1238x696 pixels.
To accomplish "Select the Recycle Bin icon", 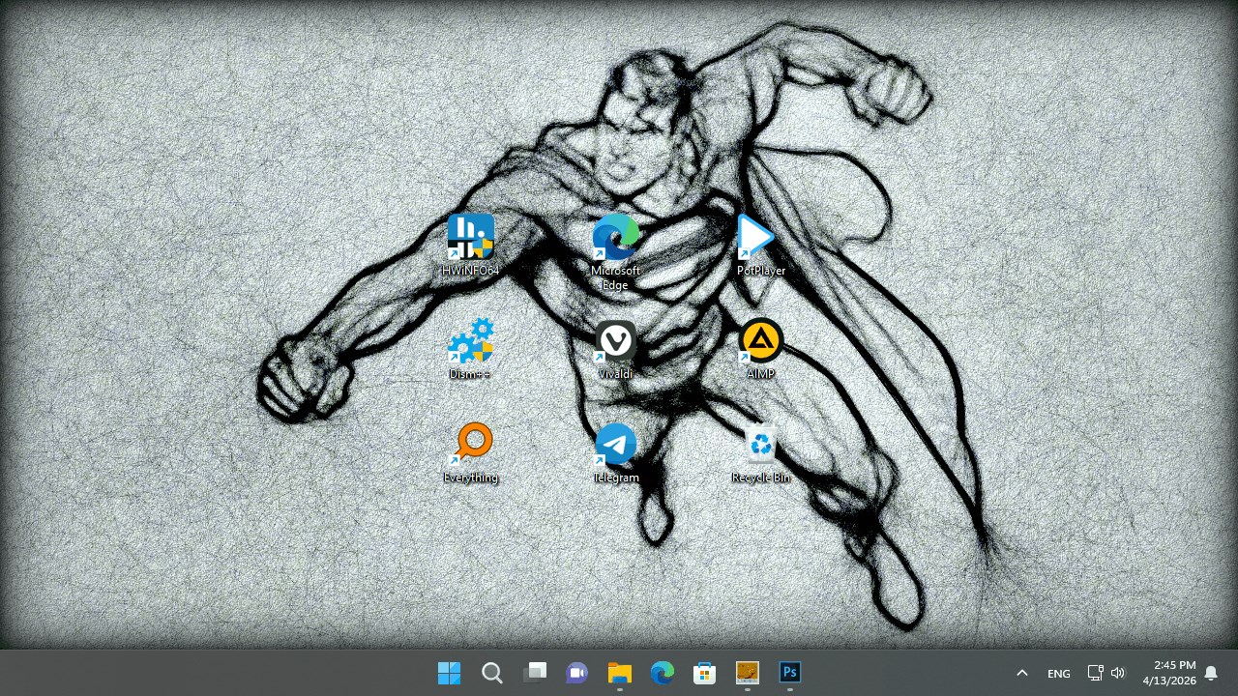I will pyautogui.click(x=761, y=445).
